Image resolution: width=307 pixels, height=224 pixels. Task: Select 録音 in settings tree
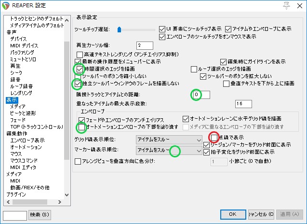[15, 80]
